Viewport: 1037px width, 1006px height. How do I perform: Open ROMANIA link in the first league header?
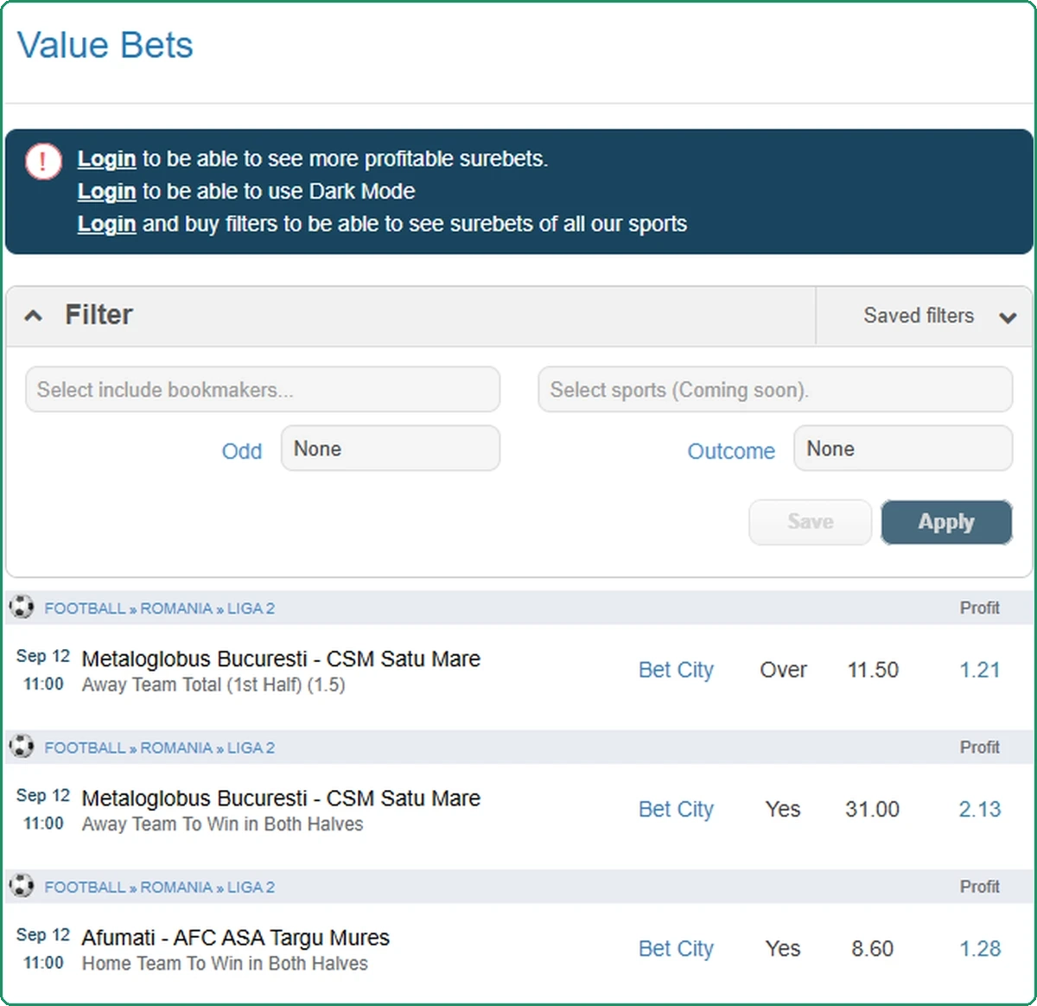[176, 608]
